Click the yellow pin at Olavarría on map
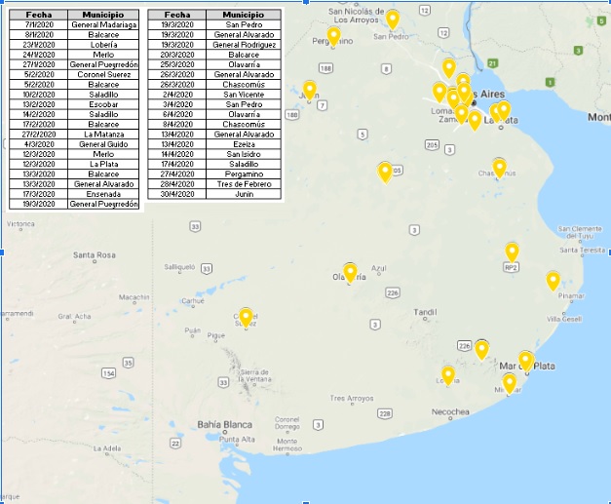Viewport: 611px width, 504px height. pyautogui.click(x=350, y=272)
